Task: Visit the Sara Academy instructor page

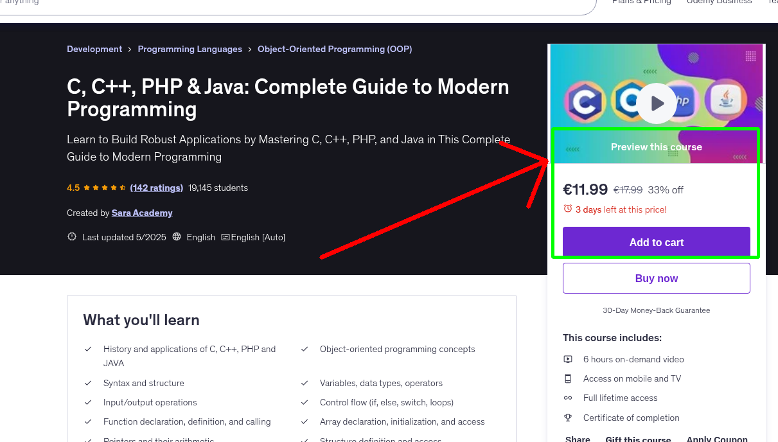Action: click(x=142, y=213)
